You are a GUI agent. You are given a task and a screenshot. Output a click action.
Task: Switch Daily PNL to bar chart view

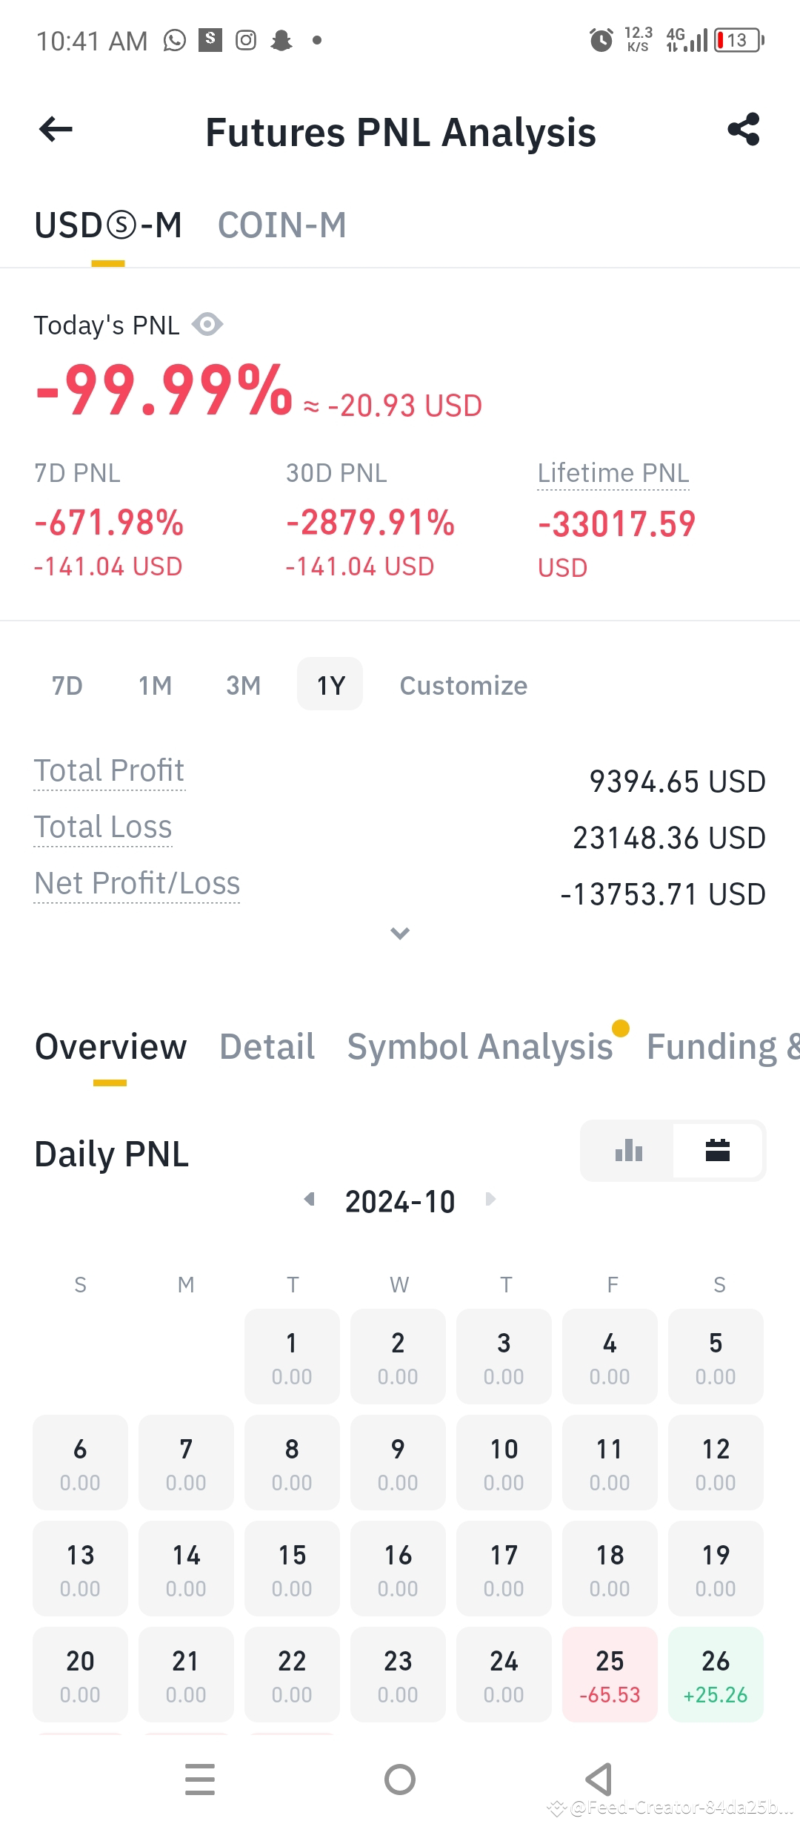[x=628, y=1151]
